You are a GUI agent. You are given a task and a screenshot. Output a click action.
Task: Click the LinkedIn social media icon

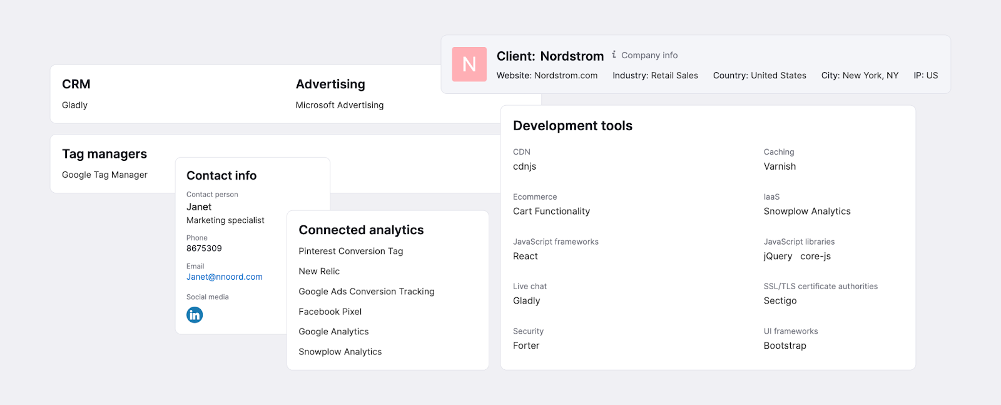click(195, 315)
